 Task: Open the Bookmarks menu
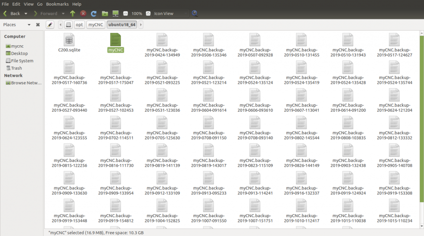(57, 4)
